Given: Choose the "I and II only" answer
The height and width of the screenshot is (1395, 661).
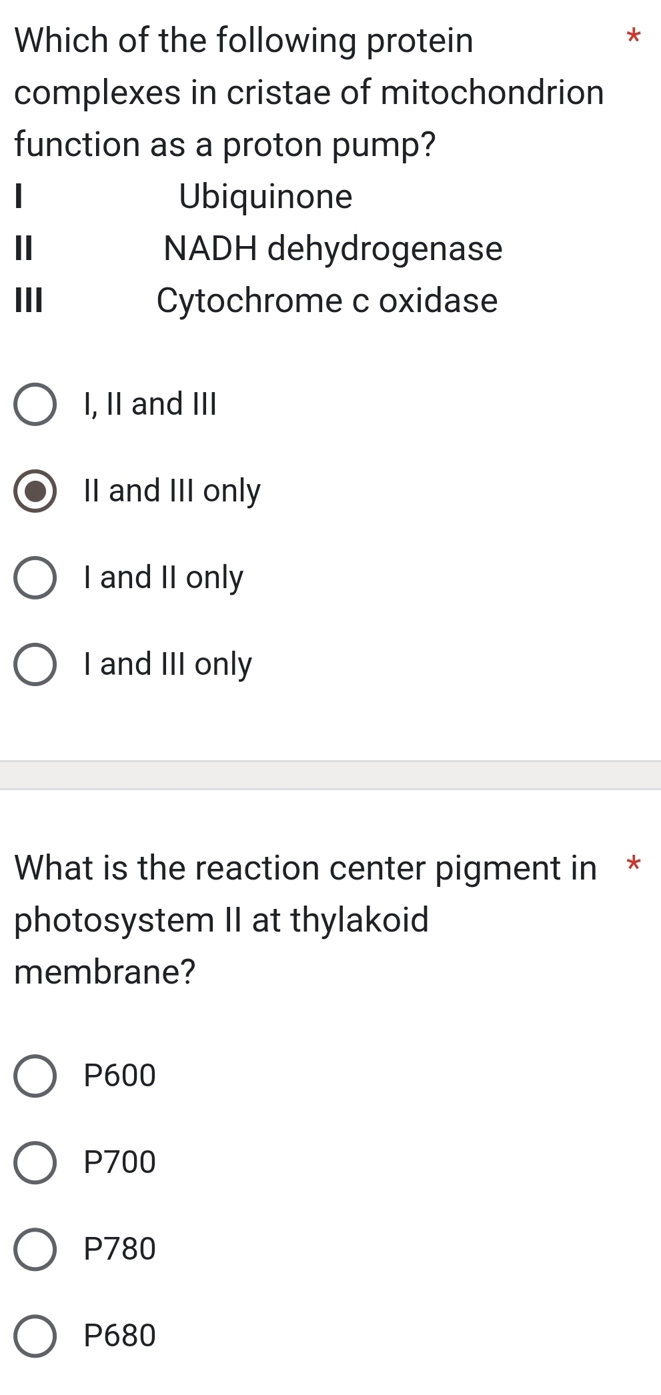Looking at the screenshot, I should [x=35, y=577].
